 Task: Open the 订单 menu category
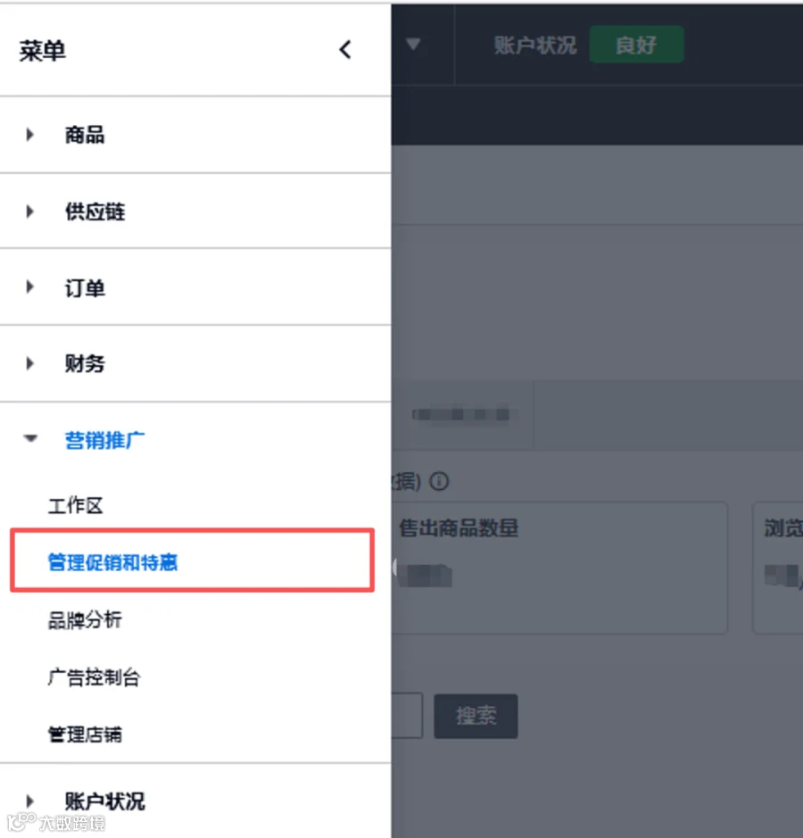85,288
